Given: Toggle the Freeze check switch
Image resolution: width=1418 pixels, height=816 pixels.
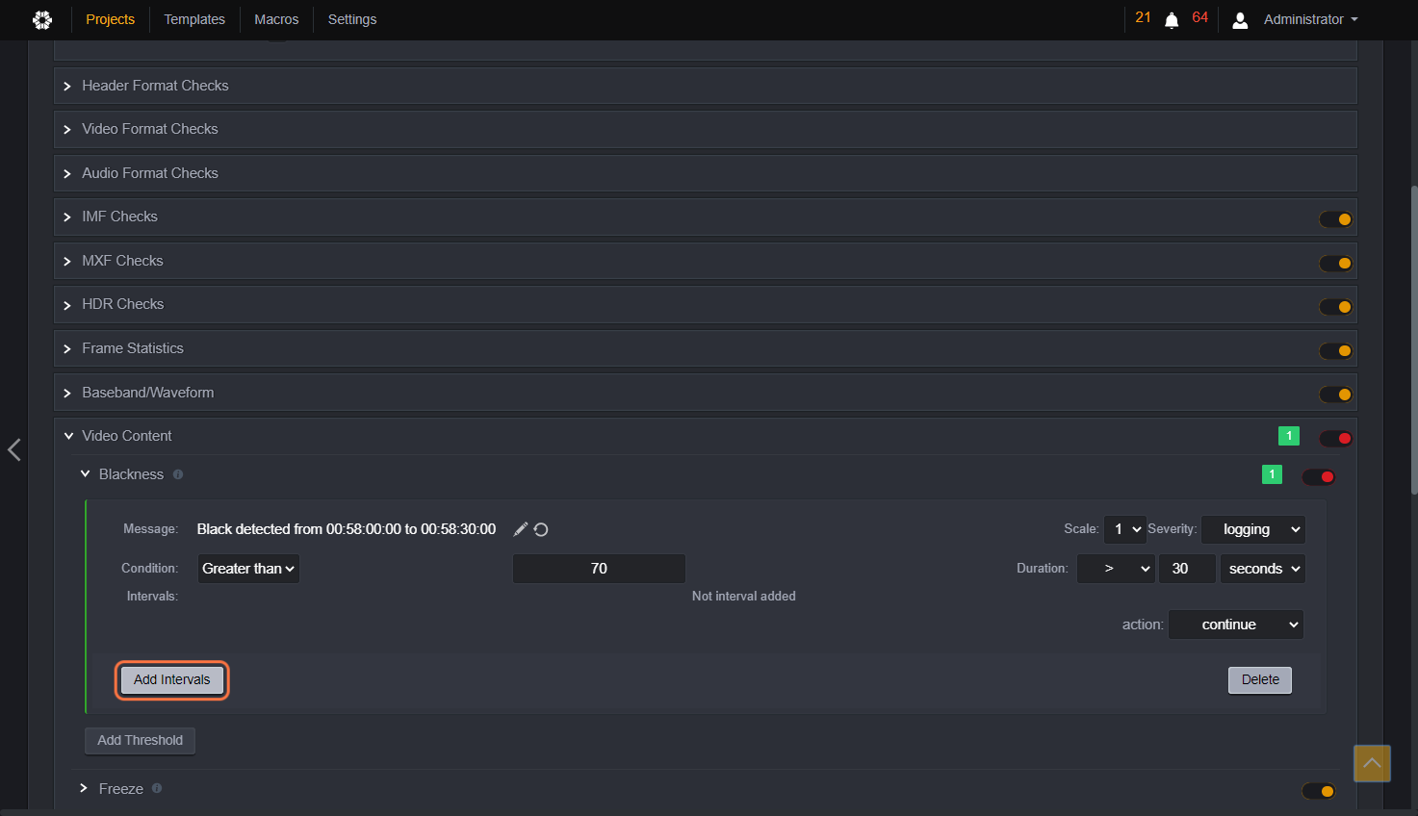Looking at the screenshot, I should [1319, 791].
